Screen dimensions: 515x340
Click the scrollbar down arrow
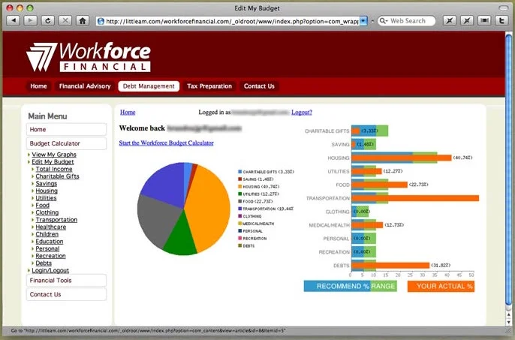[508, 321]
